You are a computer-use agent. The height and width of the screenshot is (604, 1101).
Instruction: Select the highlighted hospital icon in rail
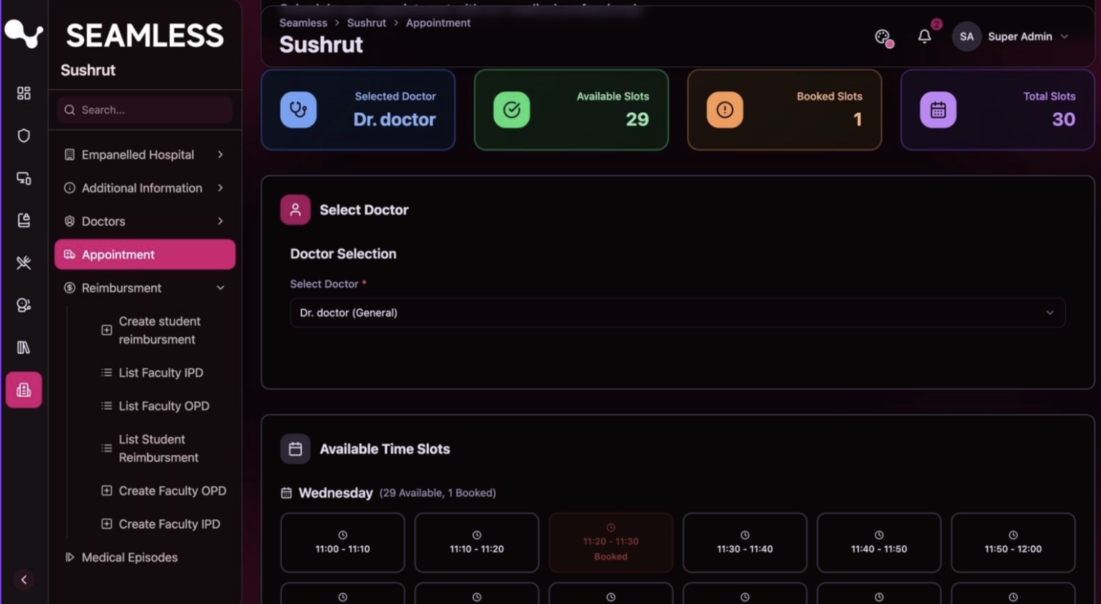(x=24, y=390)
